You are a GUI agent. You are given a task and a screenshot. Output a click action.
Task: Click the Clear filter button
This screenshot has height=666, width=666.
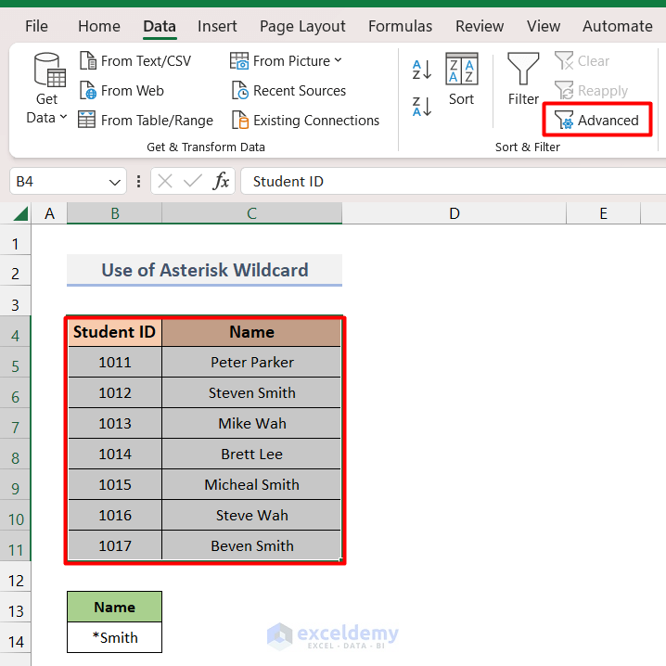coord(582,60)
